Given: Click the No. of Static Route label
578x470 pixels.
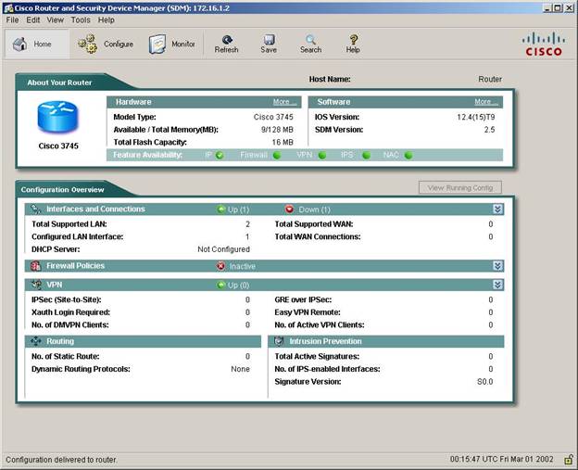Looking at the screenshot, I should 65,356.
